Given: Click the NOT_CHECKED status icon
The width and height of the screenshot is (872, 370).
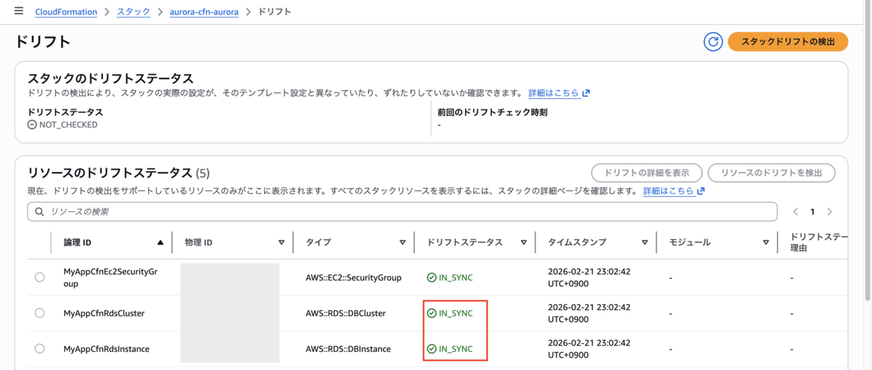Looking at the screenshot, I should pyautogui.click(x=32, y=125).
